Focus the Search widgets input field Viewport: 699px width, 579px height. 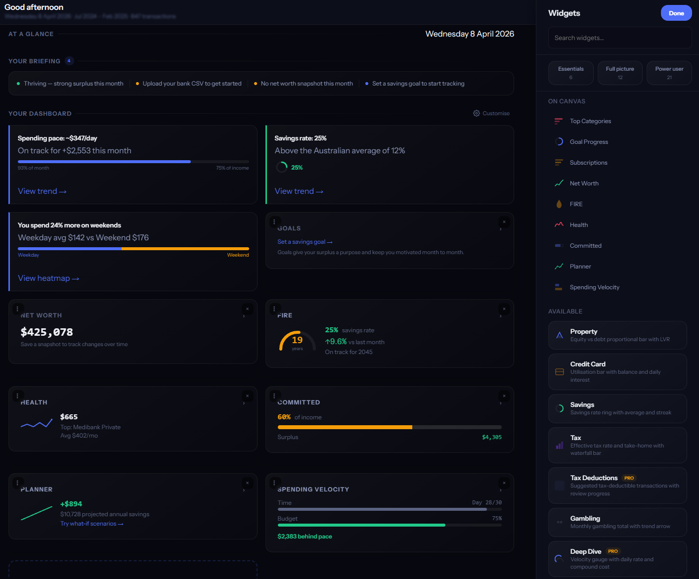619,38
